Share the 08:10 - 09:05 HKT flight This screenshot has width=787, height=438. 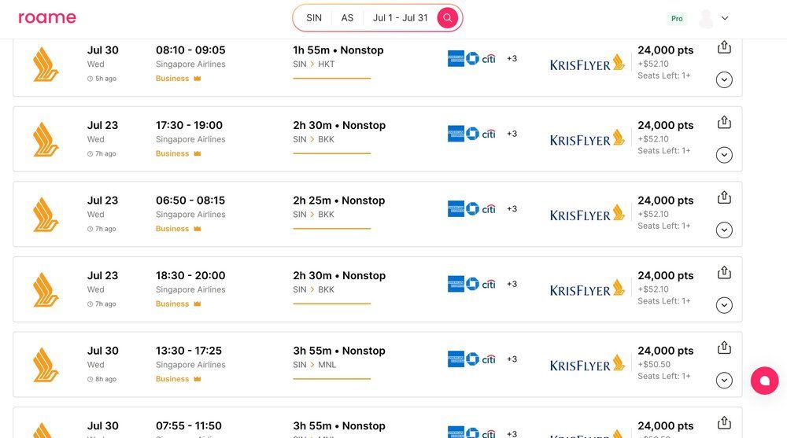(725, 48)
